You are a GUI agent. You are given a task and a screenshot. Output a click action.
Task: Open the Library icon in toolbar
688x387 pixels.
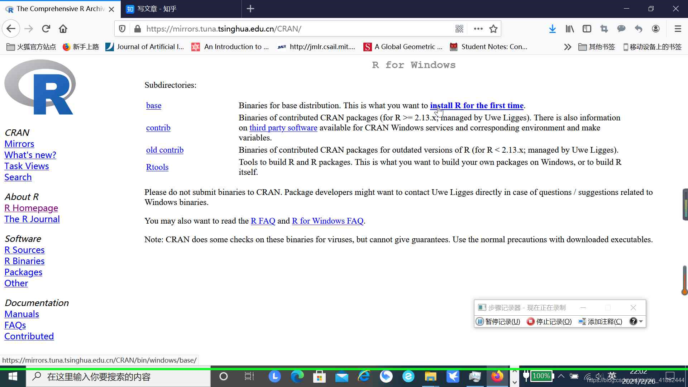tap(569, 29)
